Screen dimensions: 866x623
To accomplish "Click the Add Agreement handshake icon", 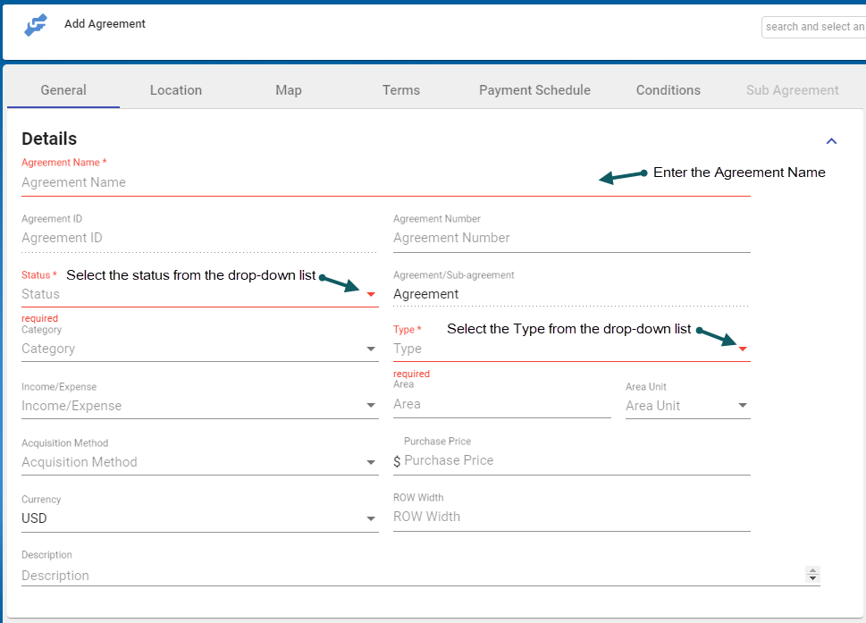I will (35, 25).
